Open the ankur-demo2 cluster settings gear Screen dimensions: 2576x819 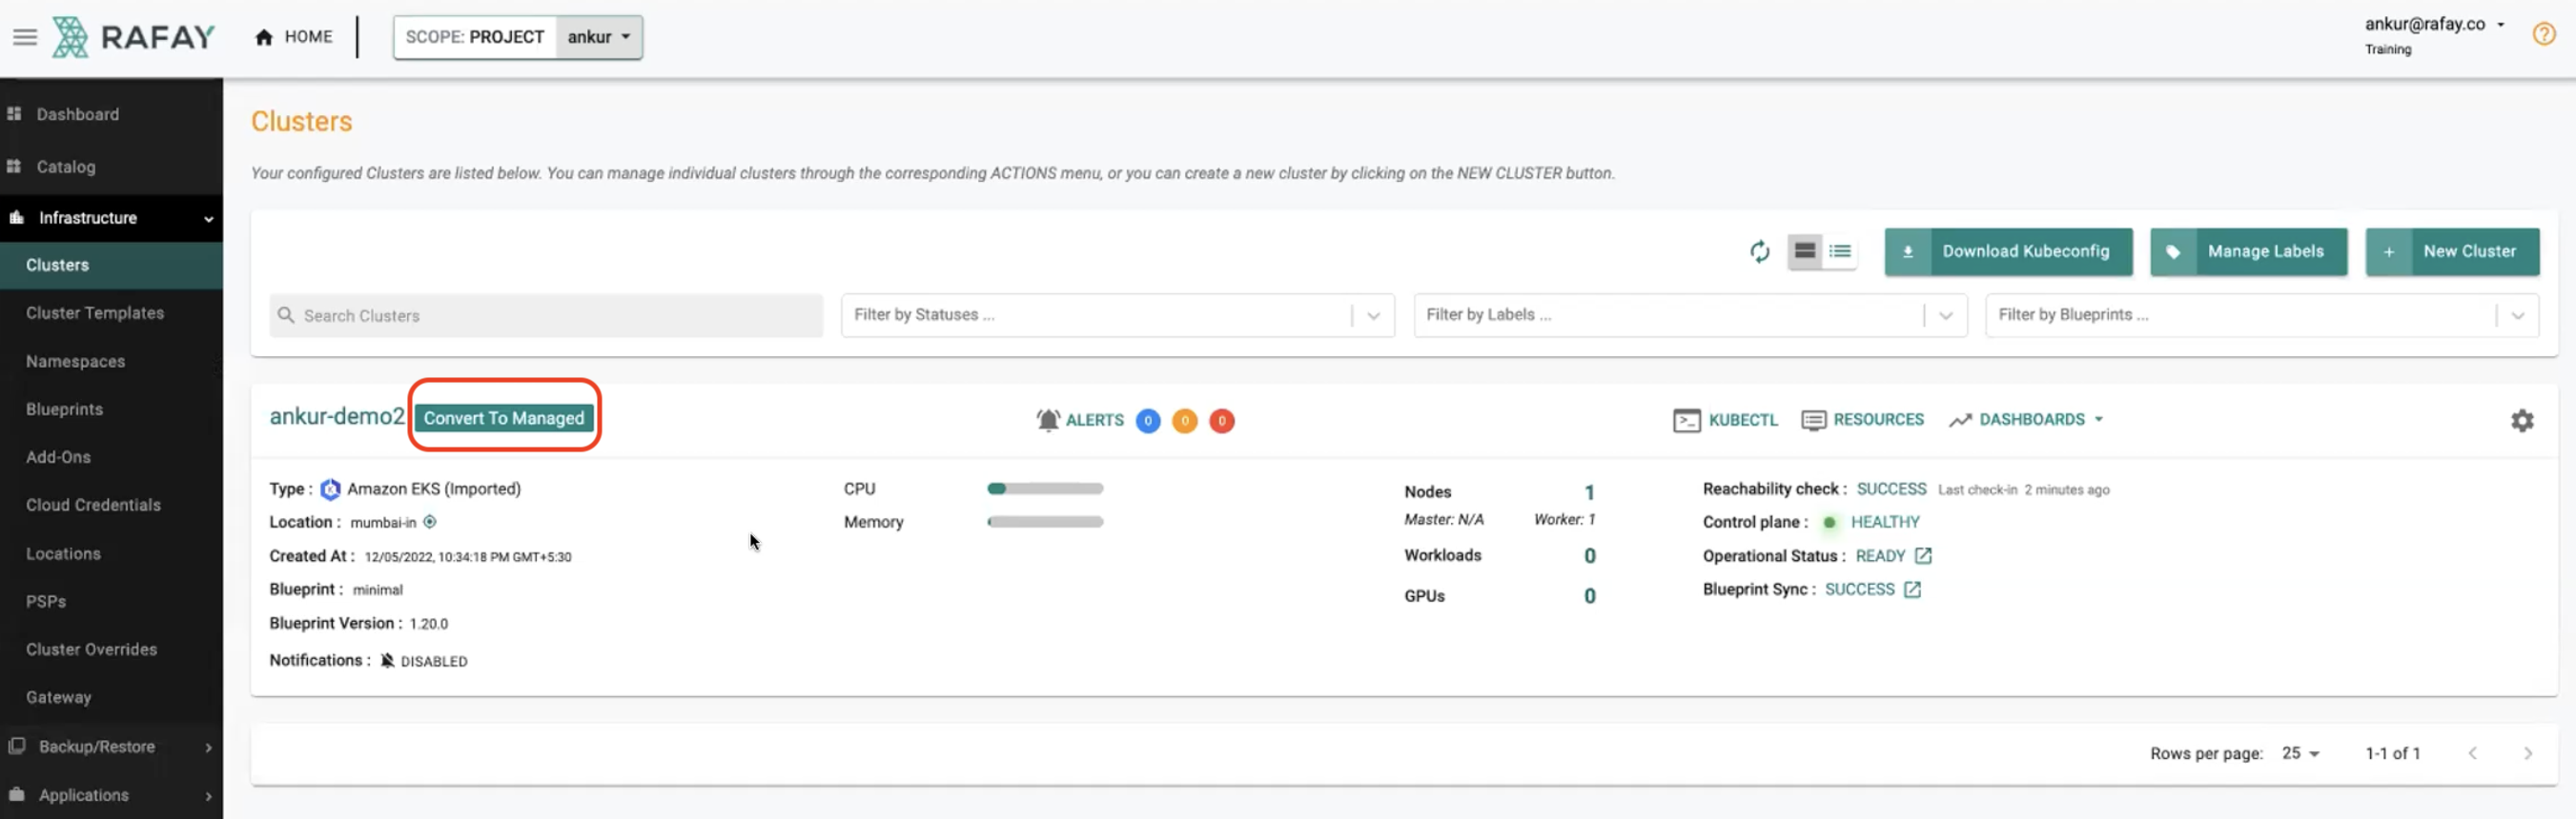(2521, 421)
